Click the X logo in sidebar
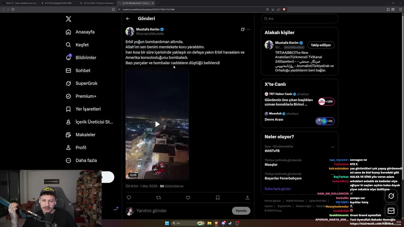404x227 pixels. pyautogui.click(x=68, y=19)
